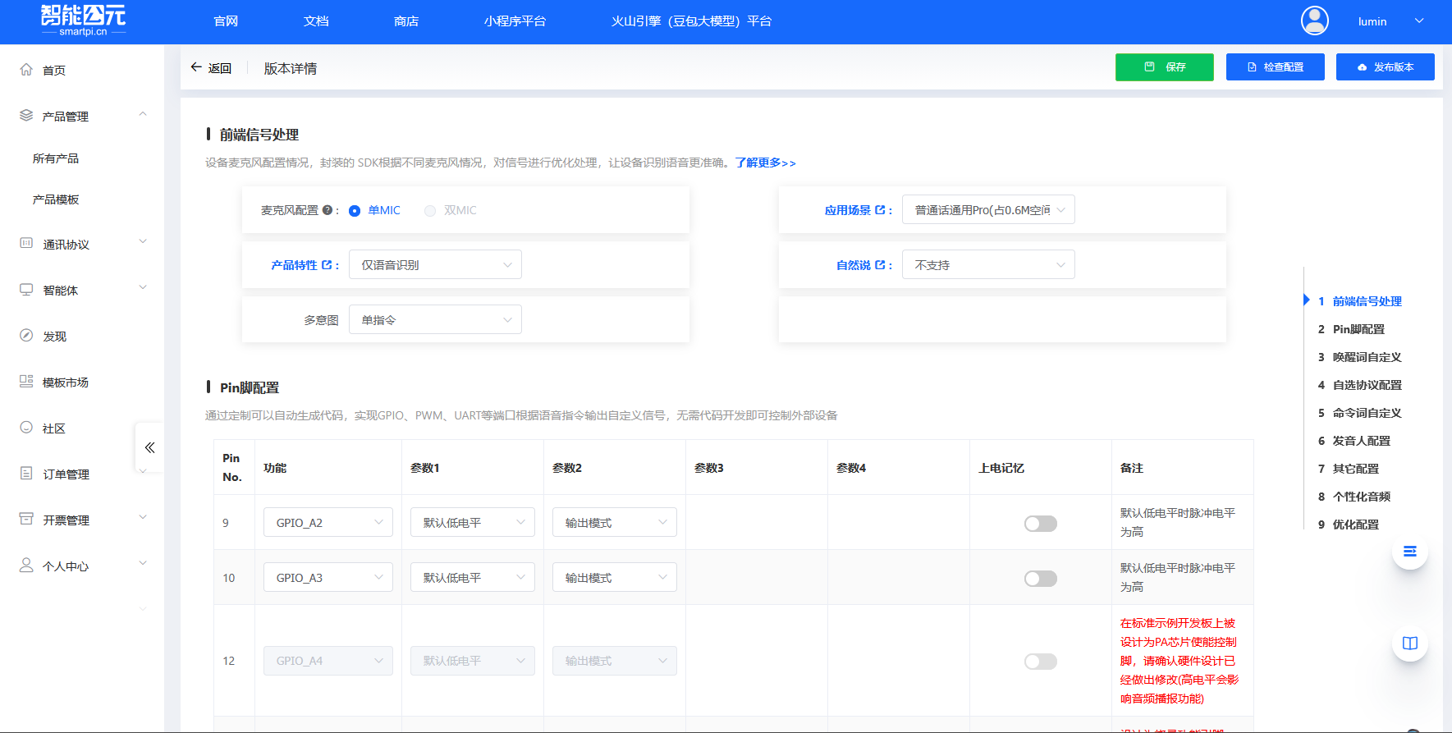The image size is (1452, 733).
Task: Click the 发布版本 button
Action: (x=1385, y=67)
